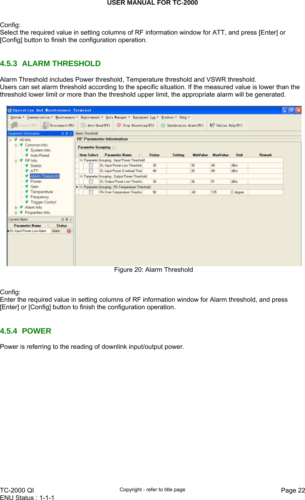Click the MinValue column header
305x500 pixels.
tap(200, 155)
